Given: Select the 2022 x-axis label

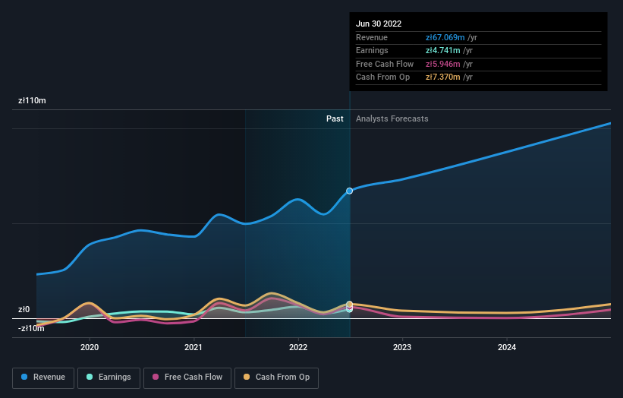Looking at the screenshot, I should point(298,347).
